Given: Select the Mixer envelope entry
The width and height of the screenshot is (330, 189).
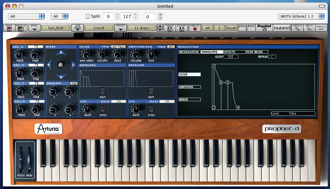Looking at the screenshot, I should pos(189,99).
